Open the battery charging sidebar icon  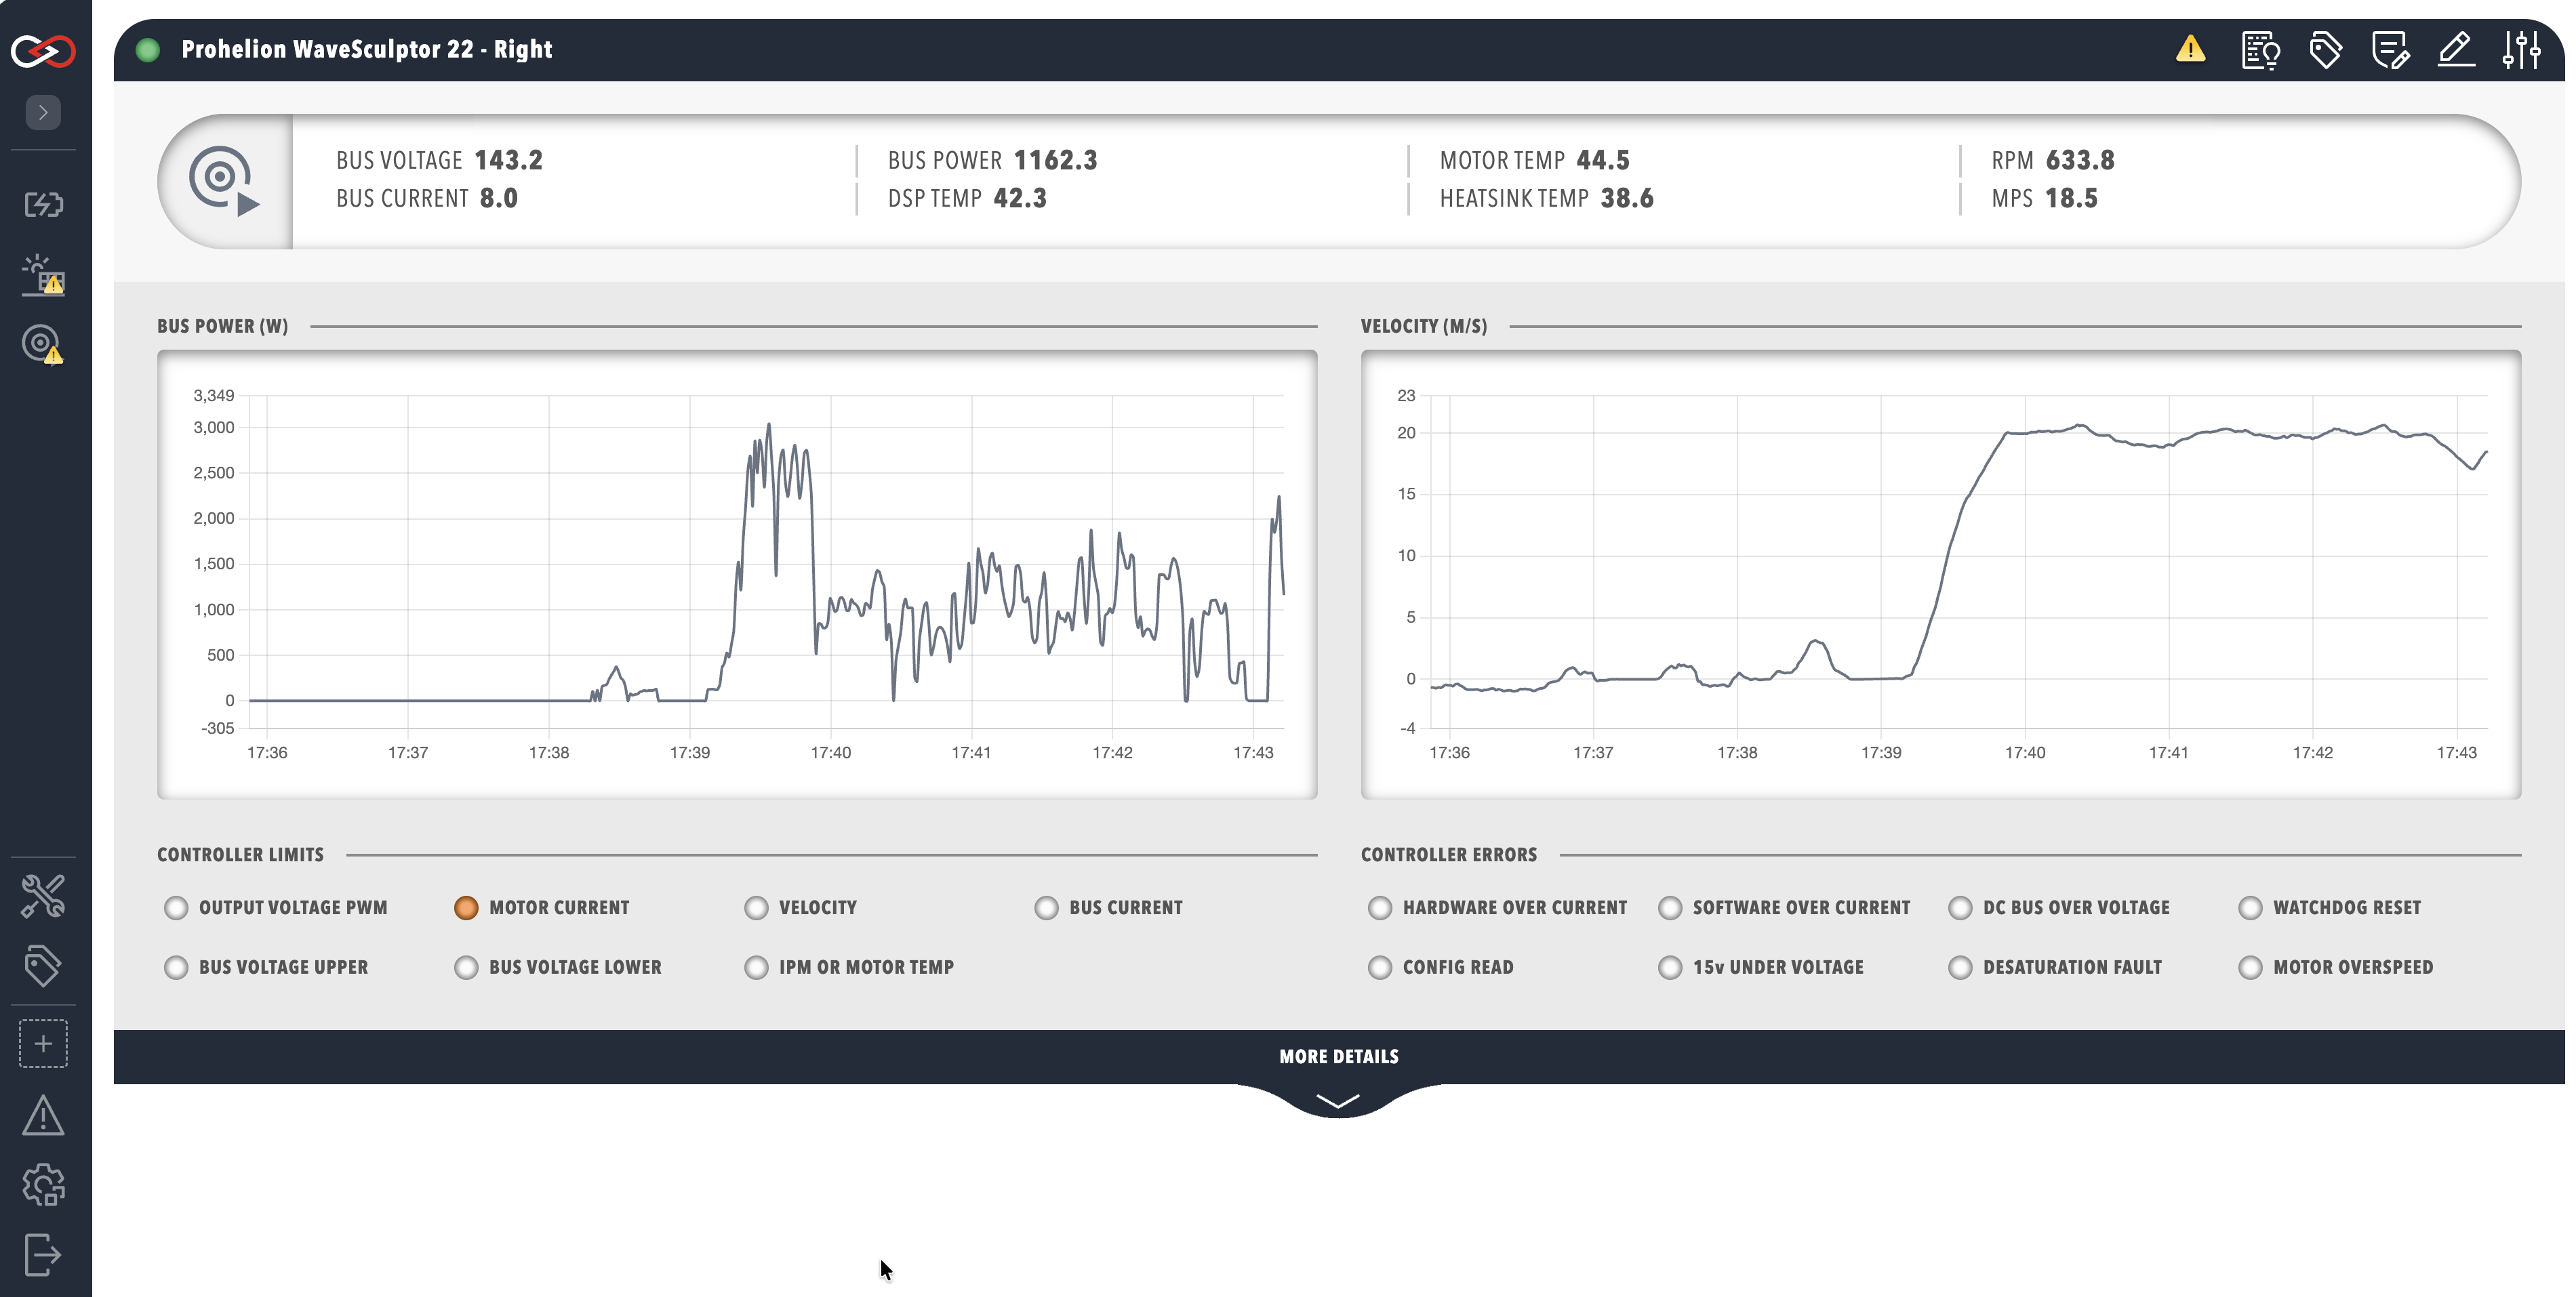[x=43, y=205]
